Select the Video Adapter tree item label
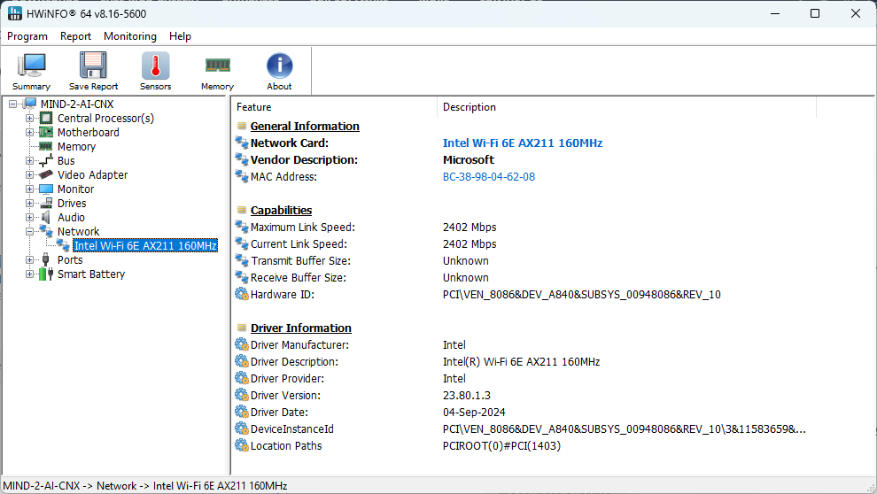877x494 pixels. [x=92, y=175]
